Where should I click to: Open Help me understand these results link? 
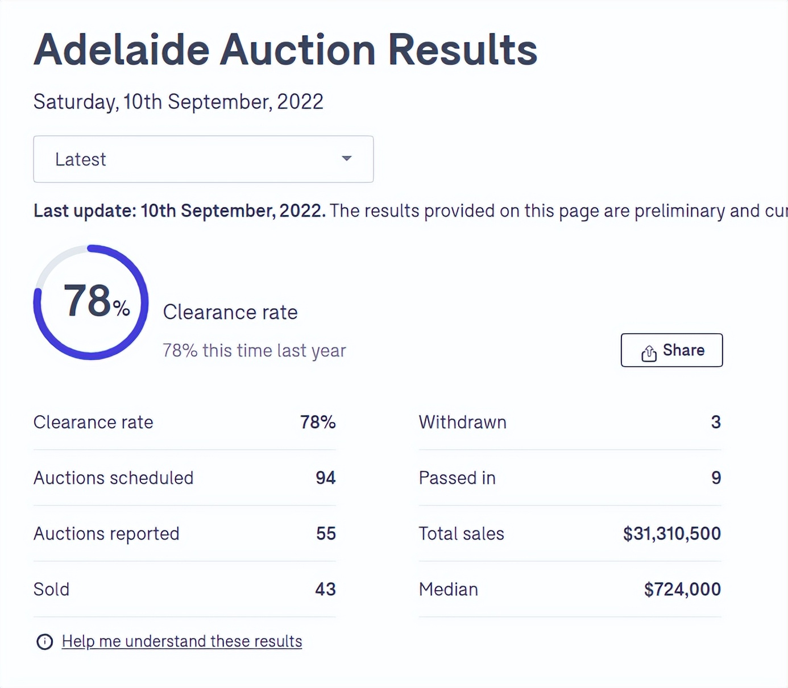pyautogui.click(x=182, y=641)
